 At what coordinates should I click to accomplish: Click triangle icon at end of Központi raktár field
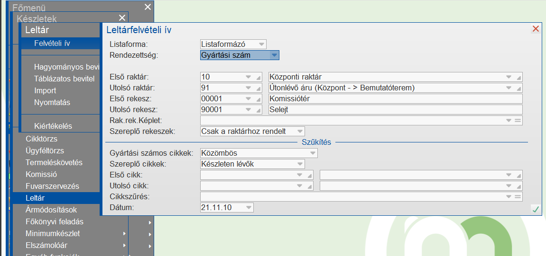(x=519, y=77)
